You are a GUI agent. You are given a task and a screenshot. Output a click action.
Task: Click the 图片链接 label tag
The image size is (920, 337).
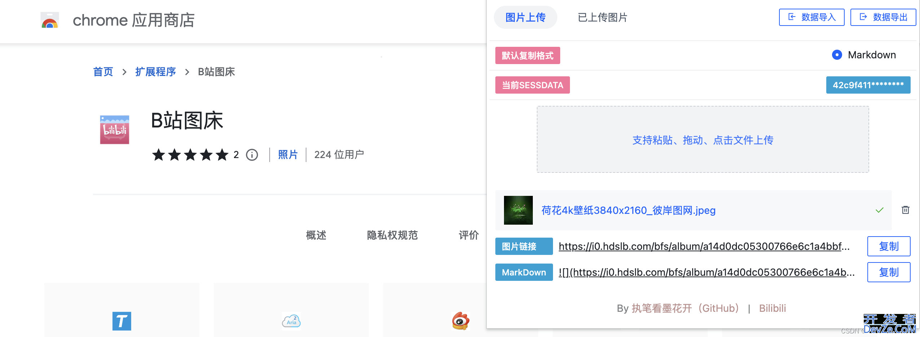524,246
